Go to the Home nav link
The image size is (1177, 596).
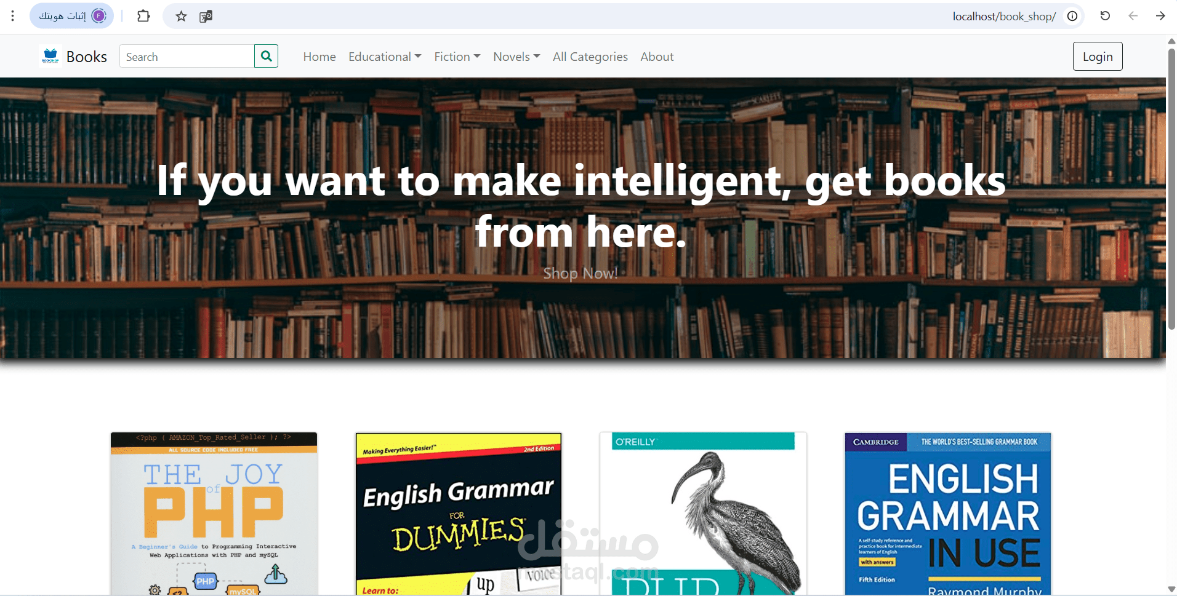319,57
